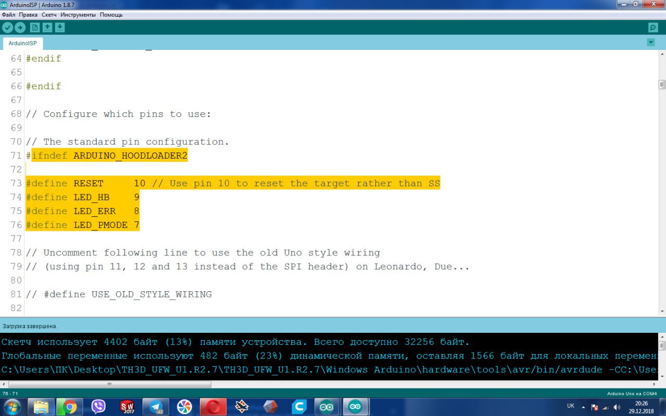Image resolution: width=666 pixels, height=416 pixels.
Task: Open Viber from the taskbar
Action: point(99,407)
